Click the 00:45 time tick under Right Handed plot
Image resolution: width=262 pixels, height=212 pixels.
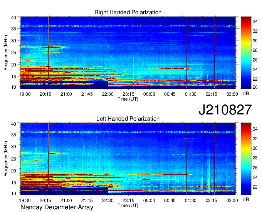170,94
